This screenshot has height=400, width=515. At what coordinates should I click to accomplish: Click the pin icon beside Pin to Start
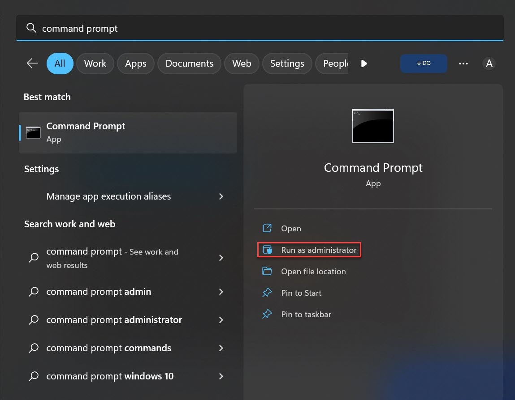click(x=267, y=293)
